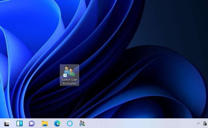Viewport: 208px width, 128px height.
Task: Open File Explorer from the taskbar
Action: 45,124
